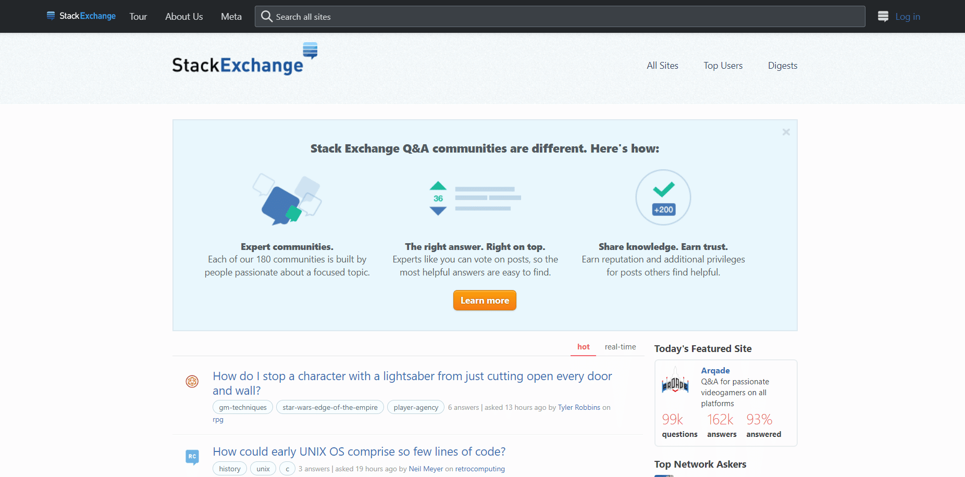Click the '3 answers' text on UNIX question
The height and width of the screenshot is (477, 965).
pyautogui.click(x=314, y=469)
